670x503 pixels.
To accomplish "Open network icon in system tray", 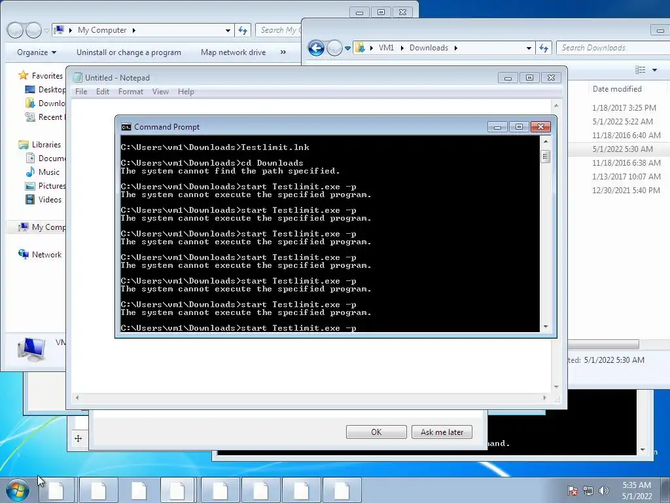I will point(588,491).
